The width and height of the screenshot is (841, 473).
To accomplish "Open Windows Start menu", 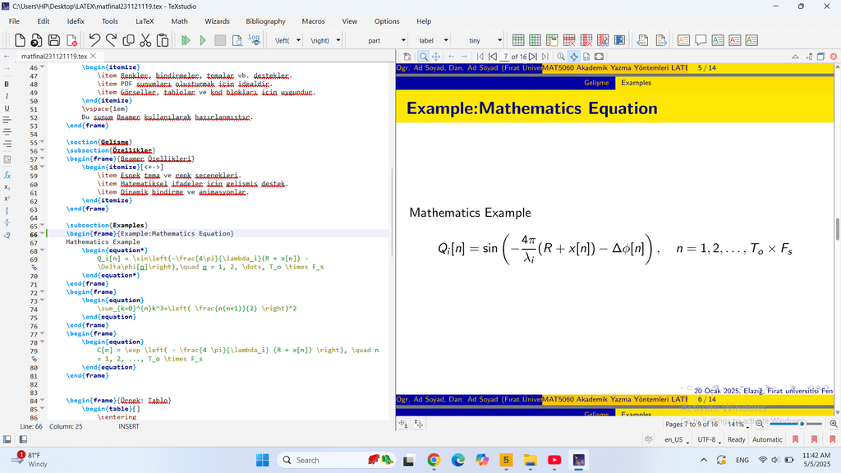I will [x=262, y=460].
